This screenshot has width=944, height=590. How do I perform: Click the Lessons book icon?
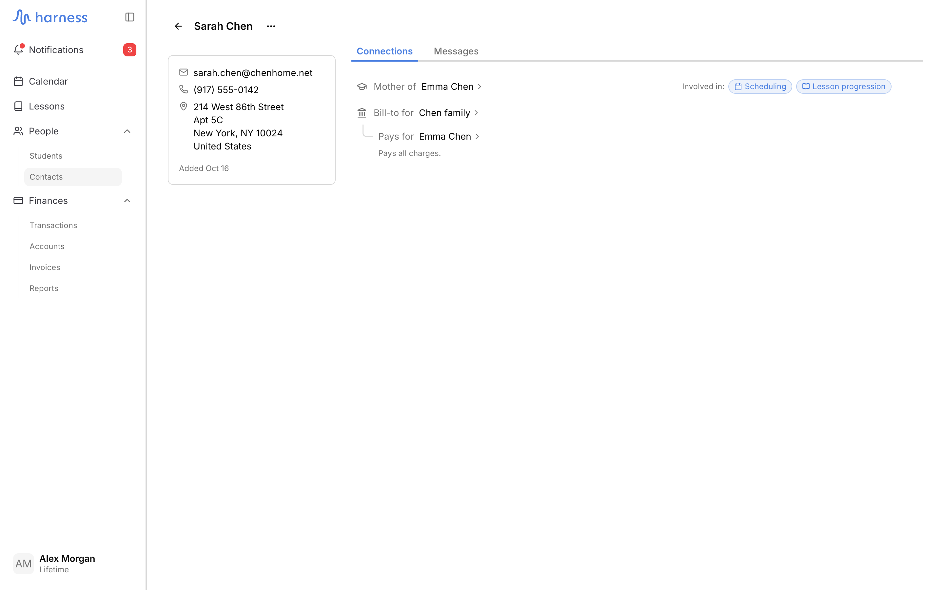point(18,106)
